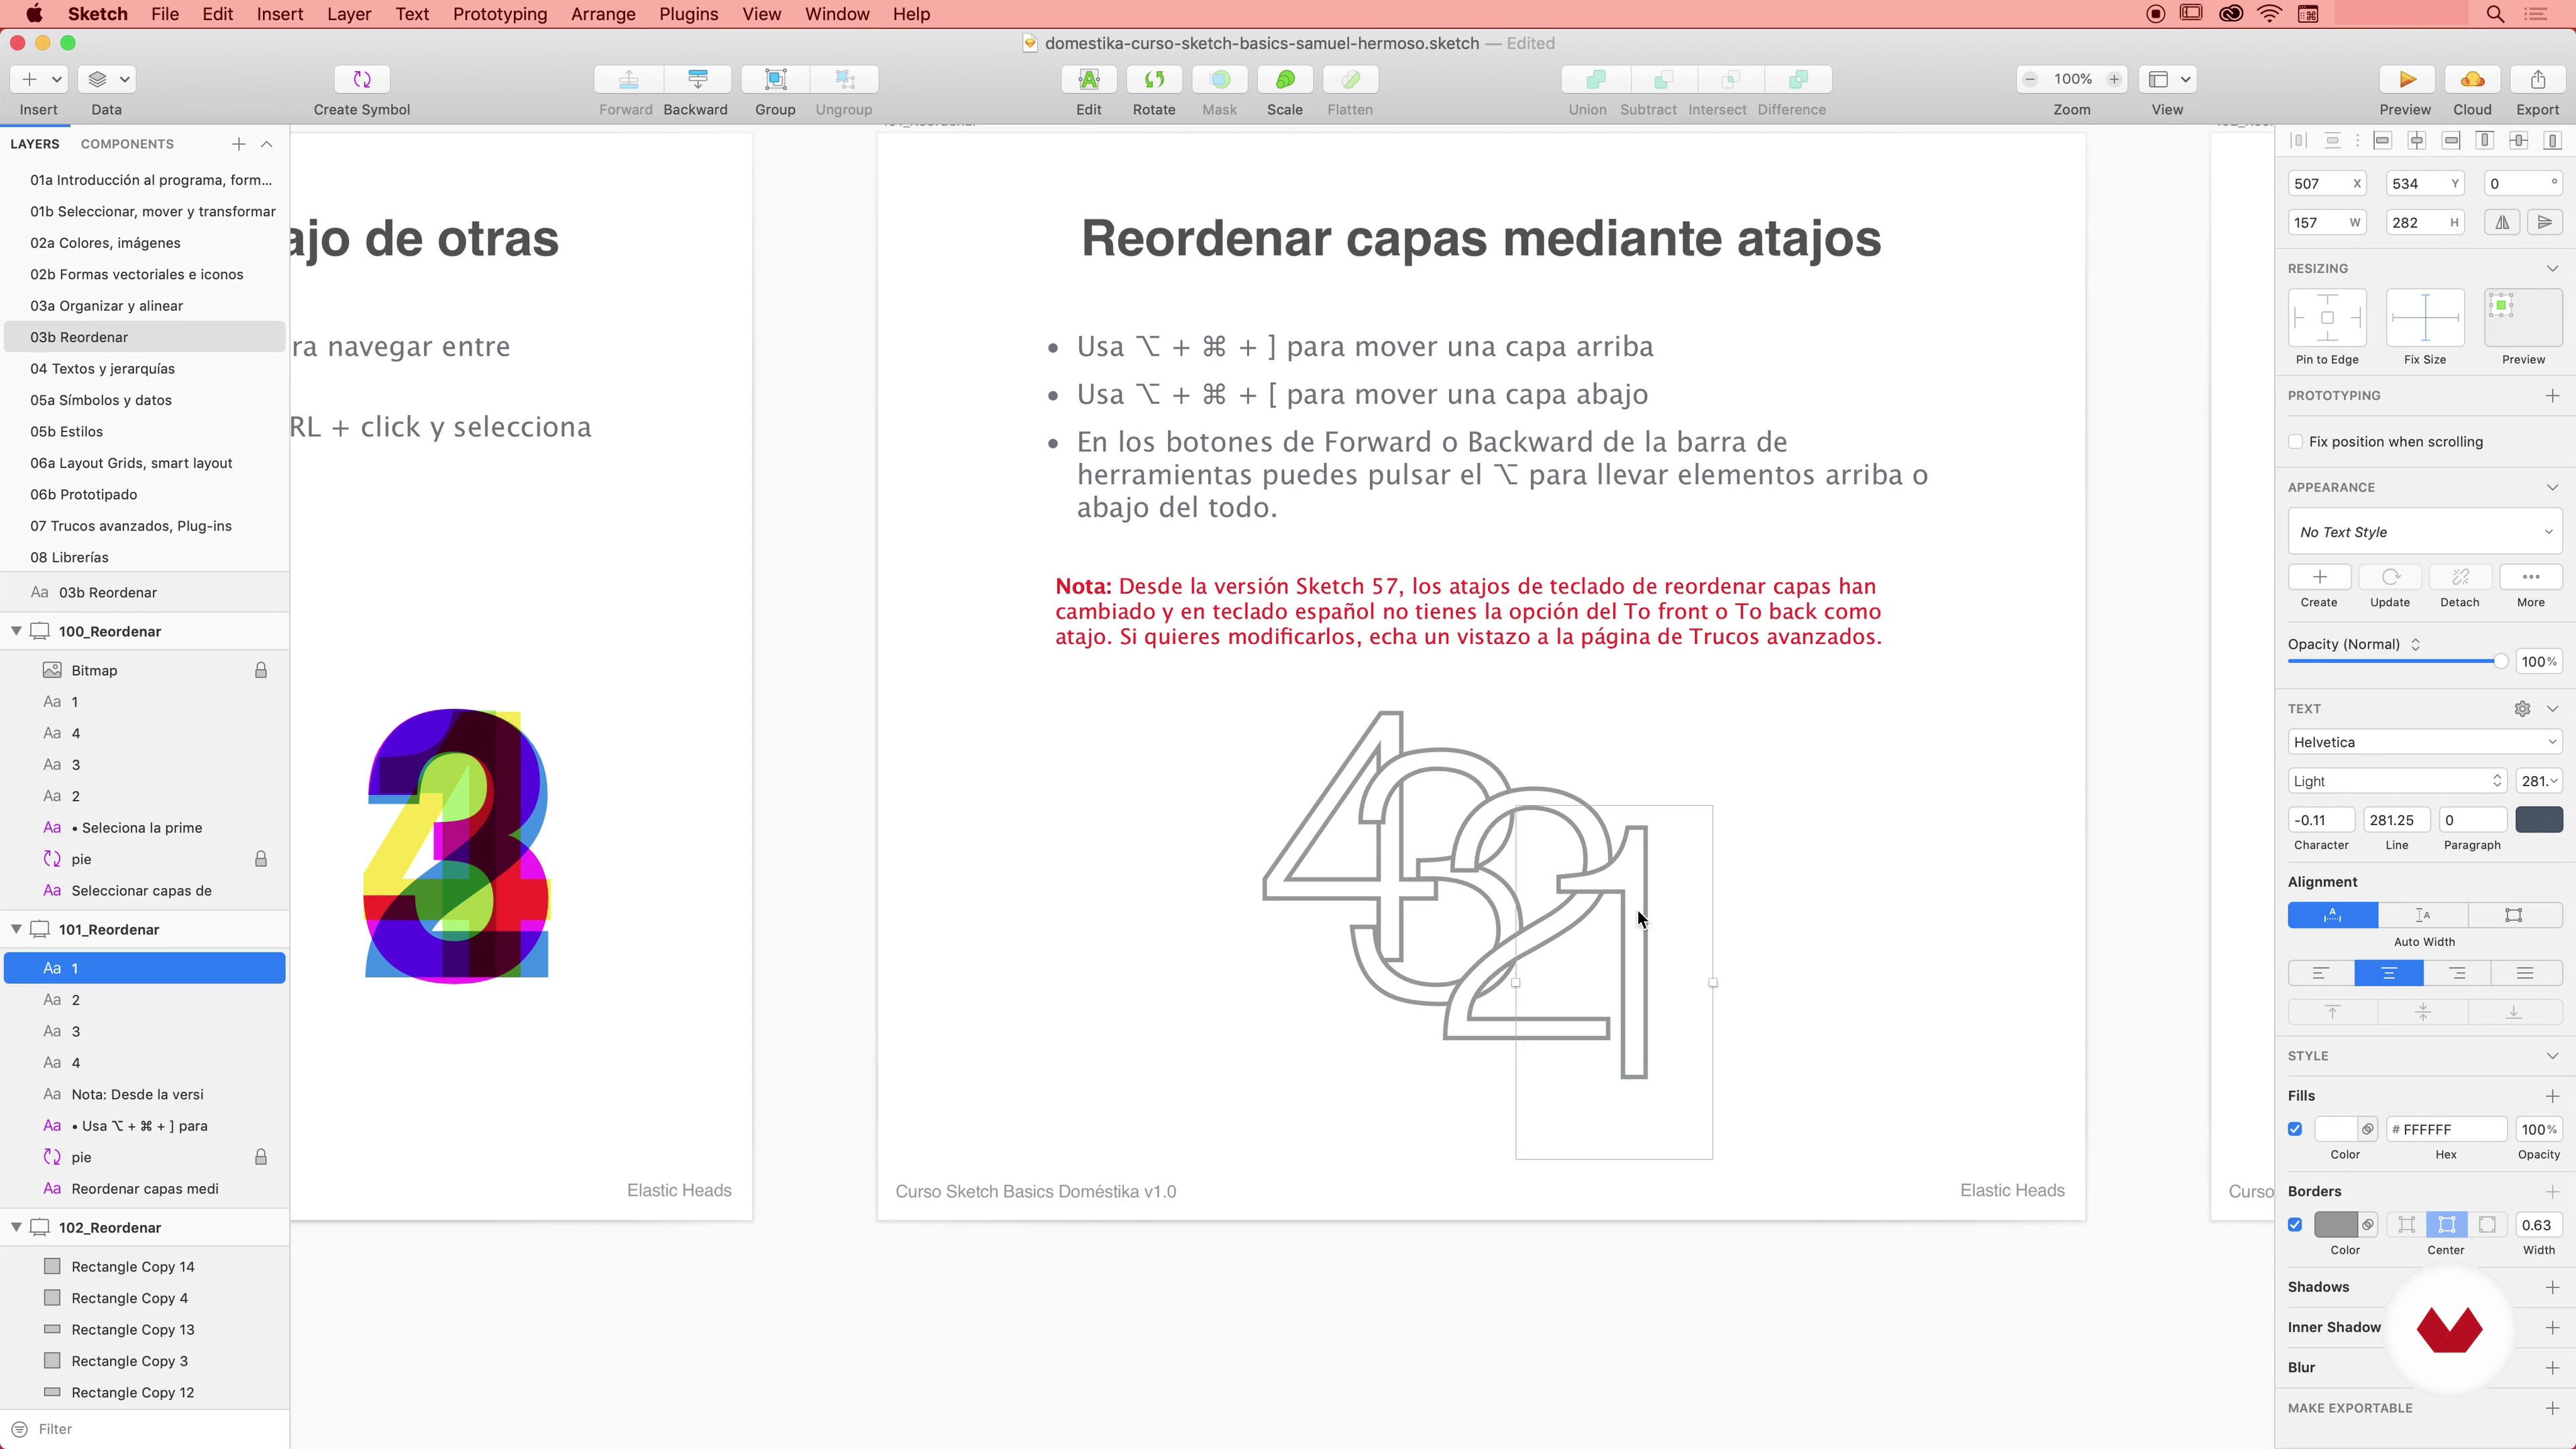Set text alignment to justified
The height and width of the screenshot is (1449, 2576).
click(x=2526, y=974)
